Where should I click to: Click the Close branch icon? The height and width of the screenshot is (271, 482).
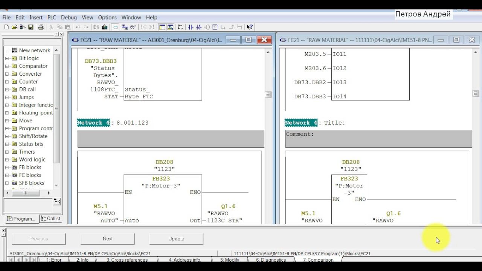[231, 27]
